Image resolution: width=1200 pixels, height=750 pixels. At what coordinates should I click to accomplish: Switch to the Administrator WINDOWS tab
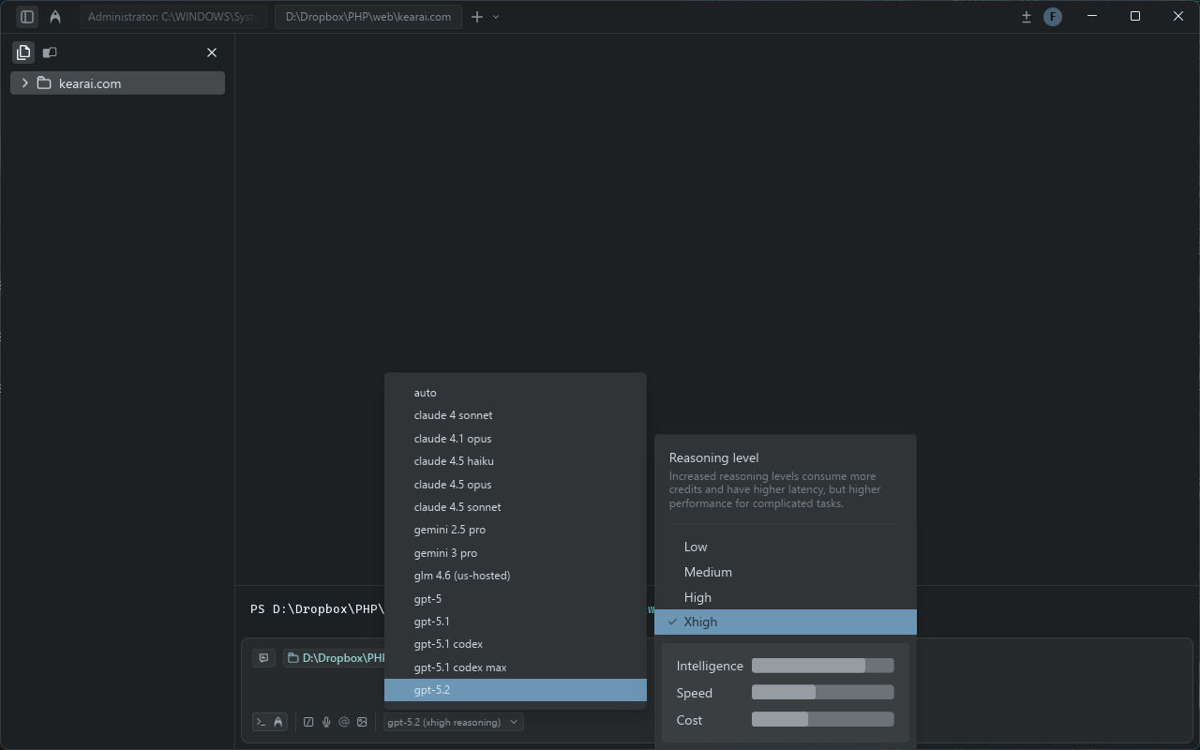pos(172,17)
